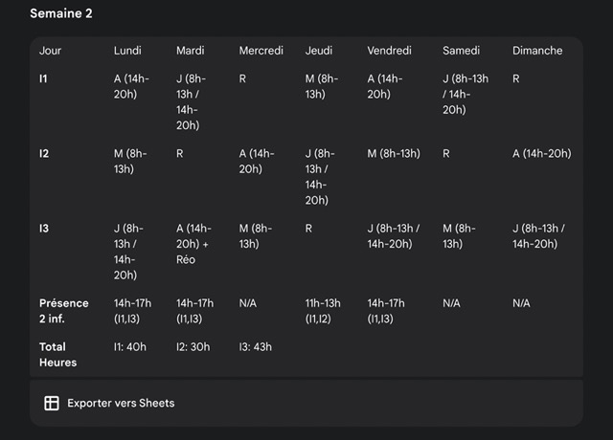Click the Sheets table icon

tap(52, 403)
